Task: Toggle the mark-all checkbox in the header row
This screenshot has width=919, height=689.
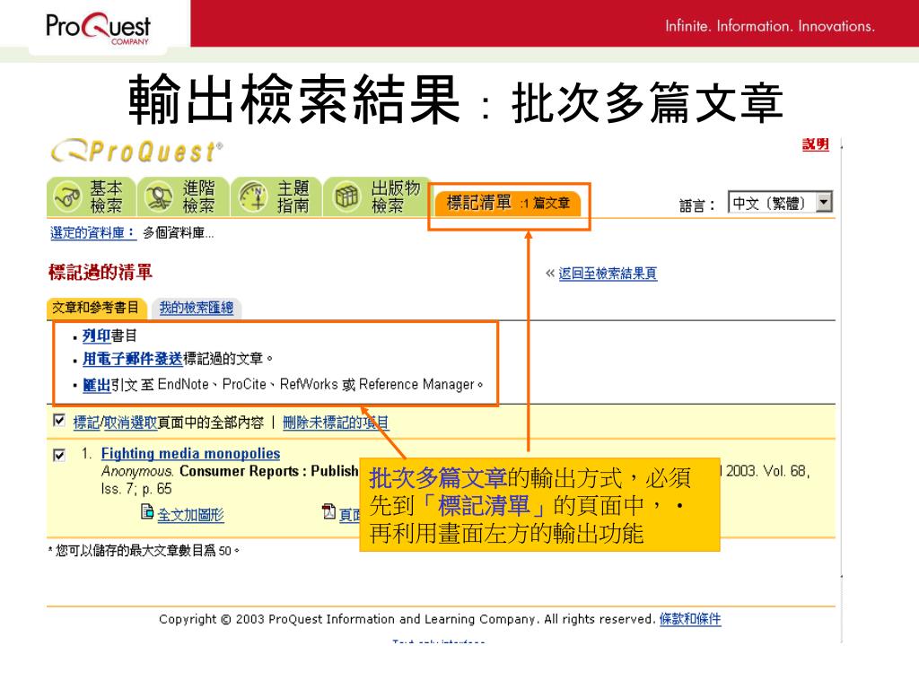Action: point(59,421)
